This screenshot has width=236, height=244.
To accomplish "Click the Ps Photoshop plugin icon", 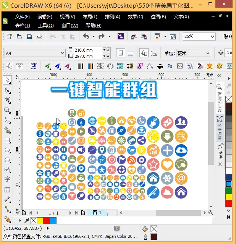I will 170,66.
